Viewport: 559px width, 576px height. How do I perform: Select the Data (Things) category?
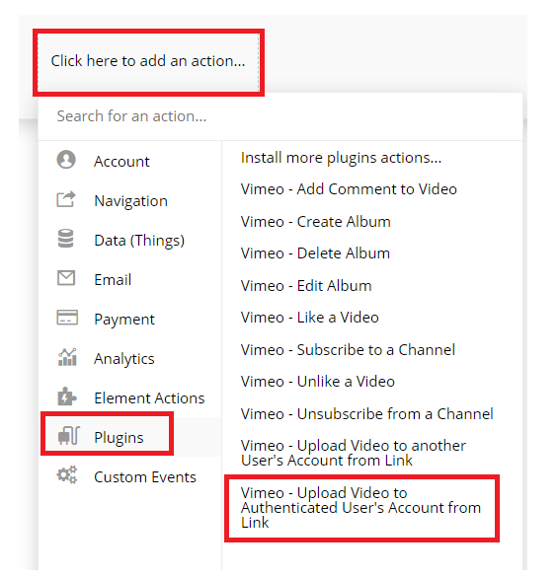point(130,241)
